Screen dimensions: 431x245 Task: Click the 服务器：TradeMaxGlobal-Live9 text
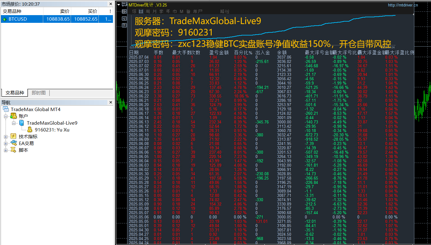click(x=198, y=21)
